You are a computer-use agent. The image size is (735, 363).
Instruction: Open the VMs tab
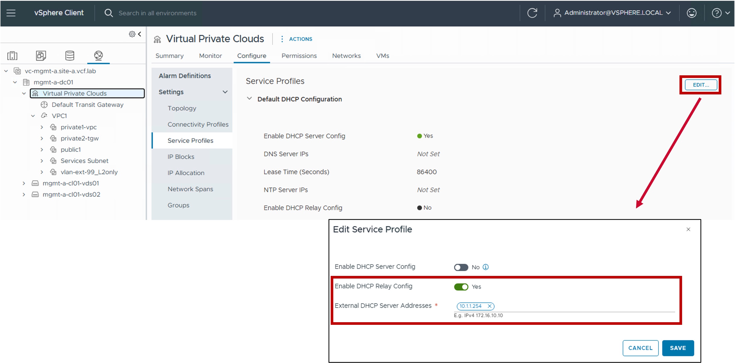pyautogui.click(x=383, y=56)
